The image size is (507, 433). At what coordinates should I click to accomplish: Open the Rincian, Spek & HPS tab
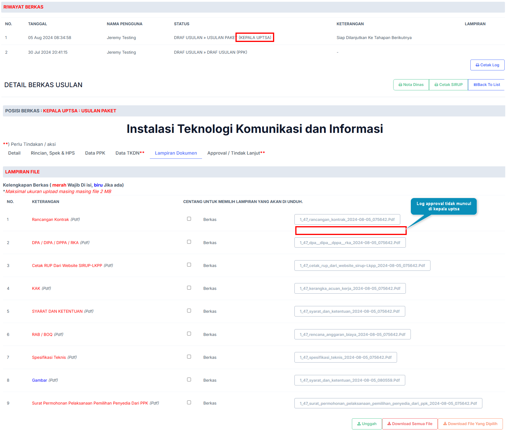[x=53, y=153]
